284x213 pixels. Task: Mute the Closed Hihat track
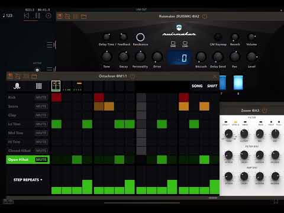pyautogui.click(x=41, y=151)
